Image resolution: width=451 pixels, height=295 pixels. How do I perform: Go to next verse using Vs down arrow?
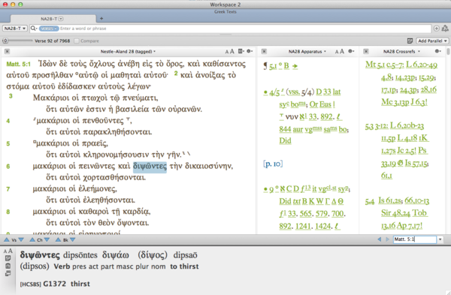21,239
